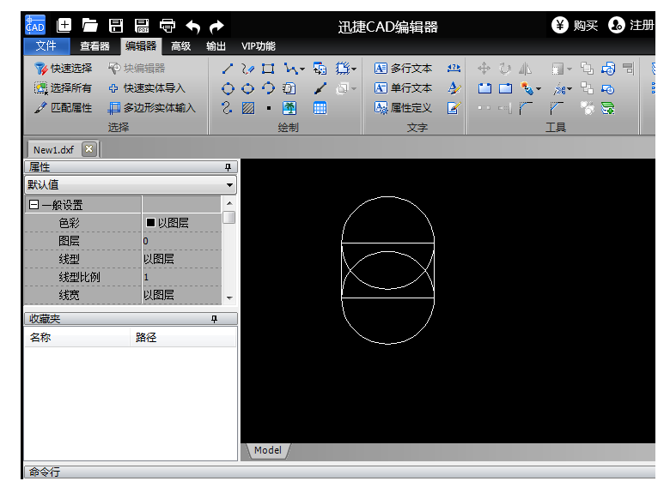This screenshot has width=670, height=481.
Task: Click the Print icon
Action: pos(167,26)
